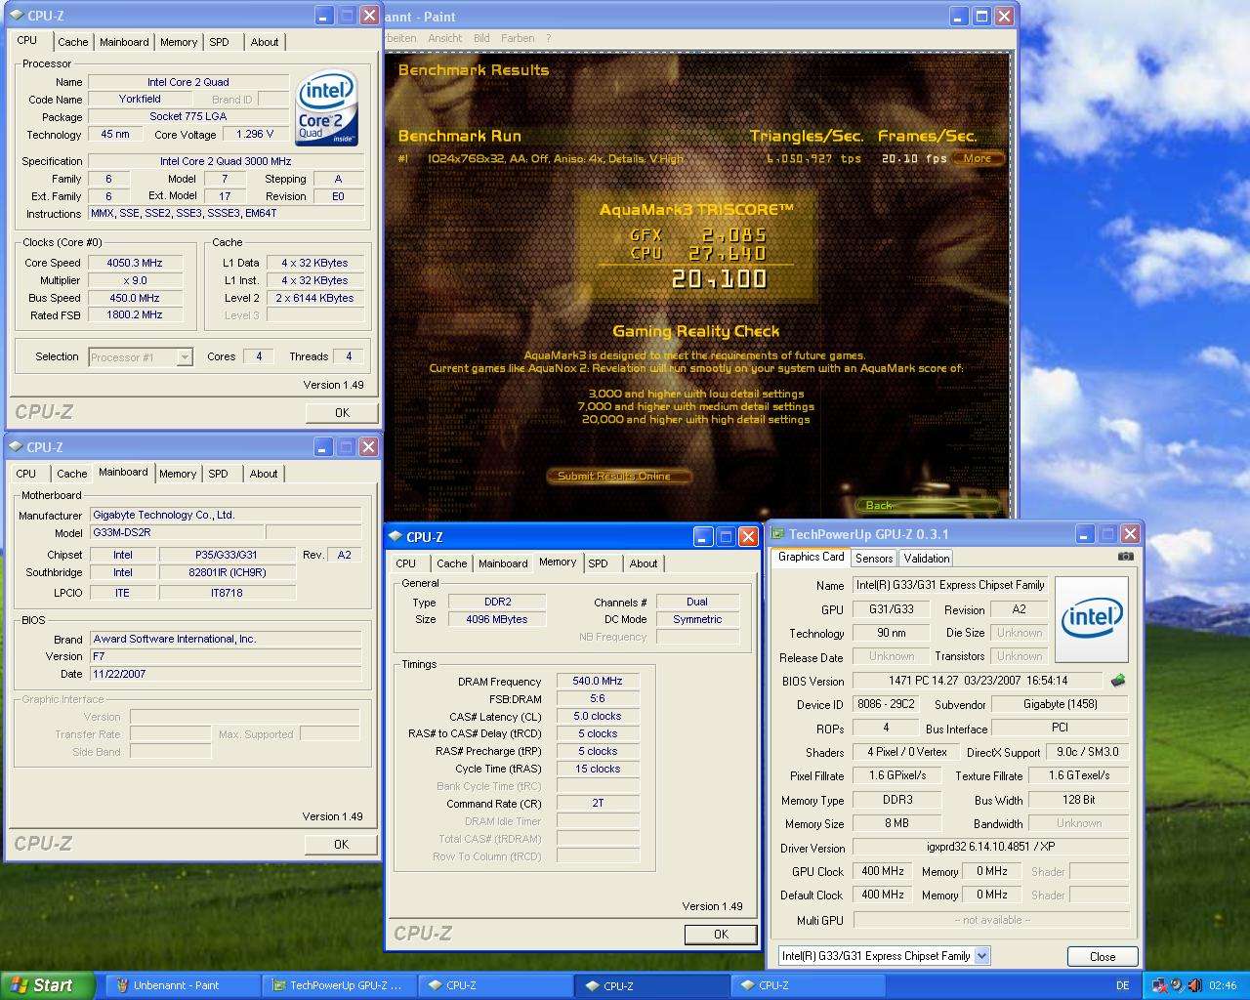
Task: Click Close button in GPU-Z
Action: coord(1103,957)
